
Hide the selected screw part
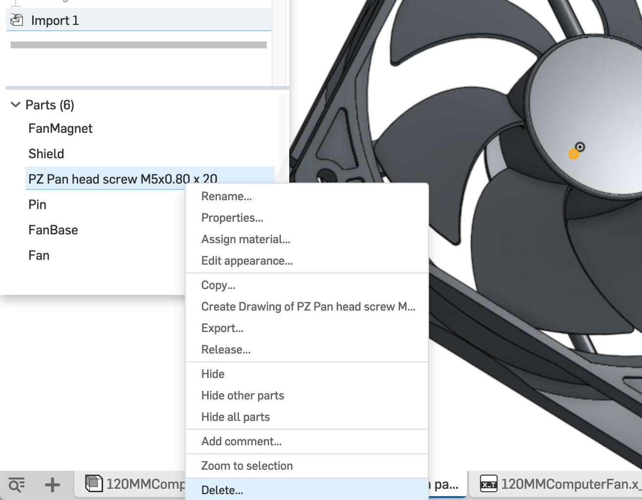tap(213, 374)
